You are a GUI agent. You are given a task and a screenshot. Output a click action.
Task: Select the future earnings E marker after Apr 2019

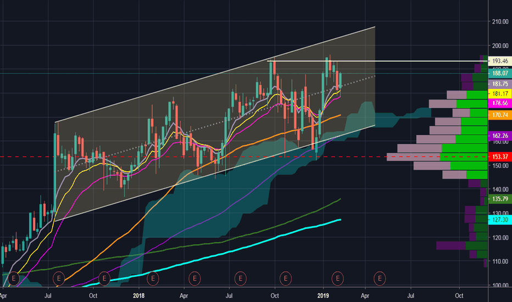coord(380,278)
